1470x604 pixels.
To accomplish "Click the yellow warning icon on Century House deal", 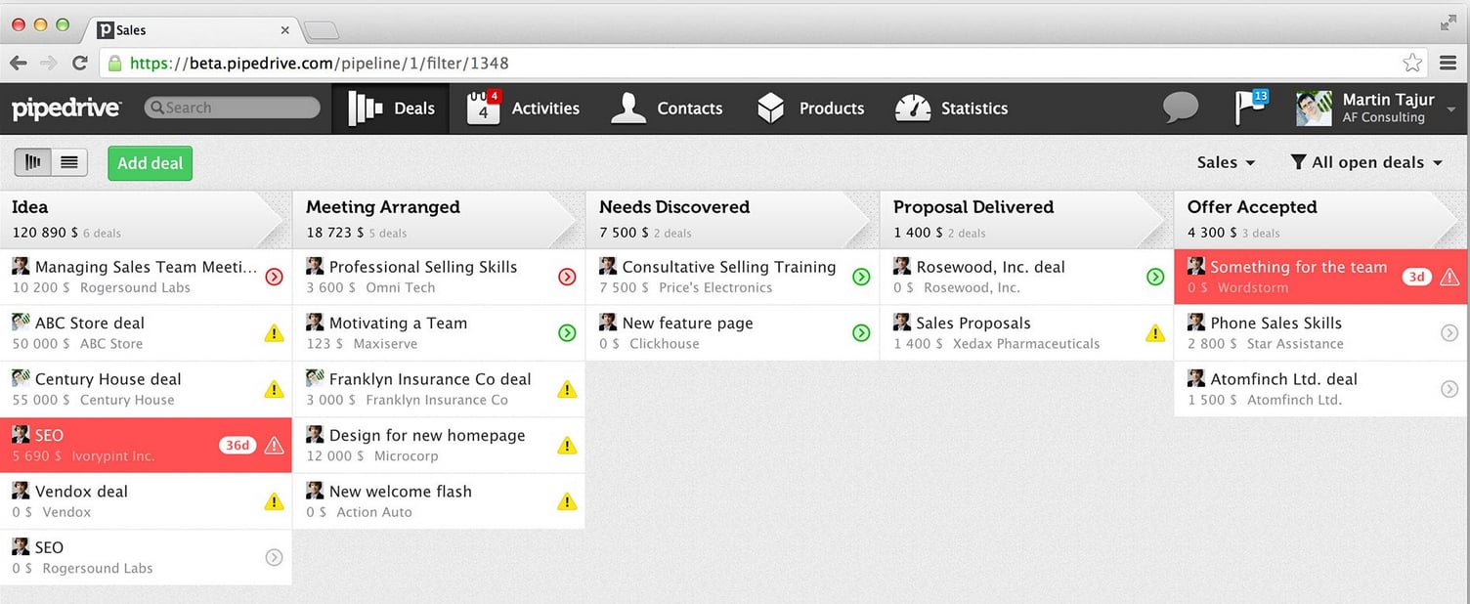I will tap(274, 389).
